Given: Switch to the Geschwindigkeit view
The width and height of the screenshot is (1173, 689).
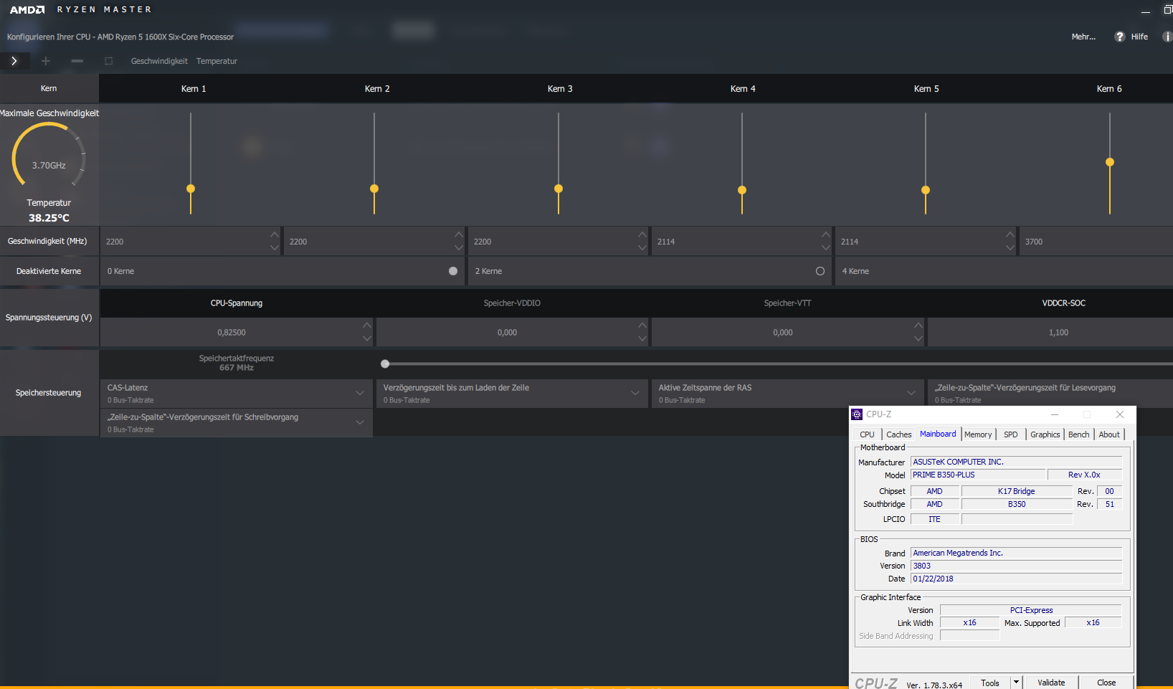Looking at the screenshot, I should (x=159, y=61).
